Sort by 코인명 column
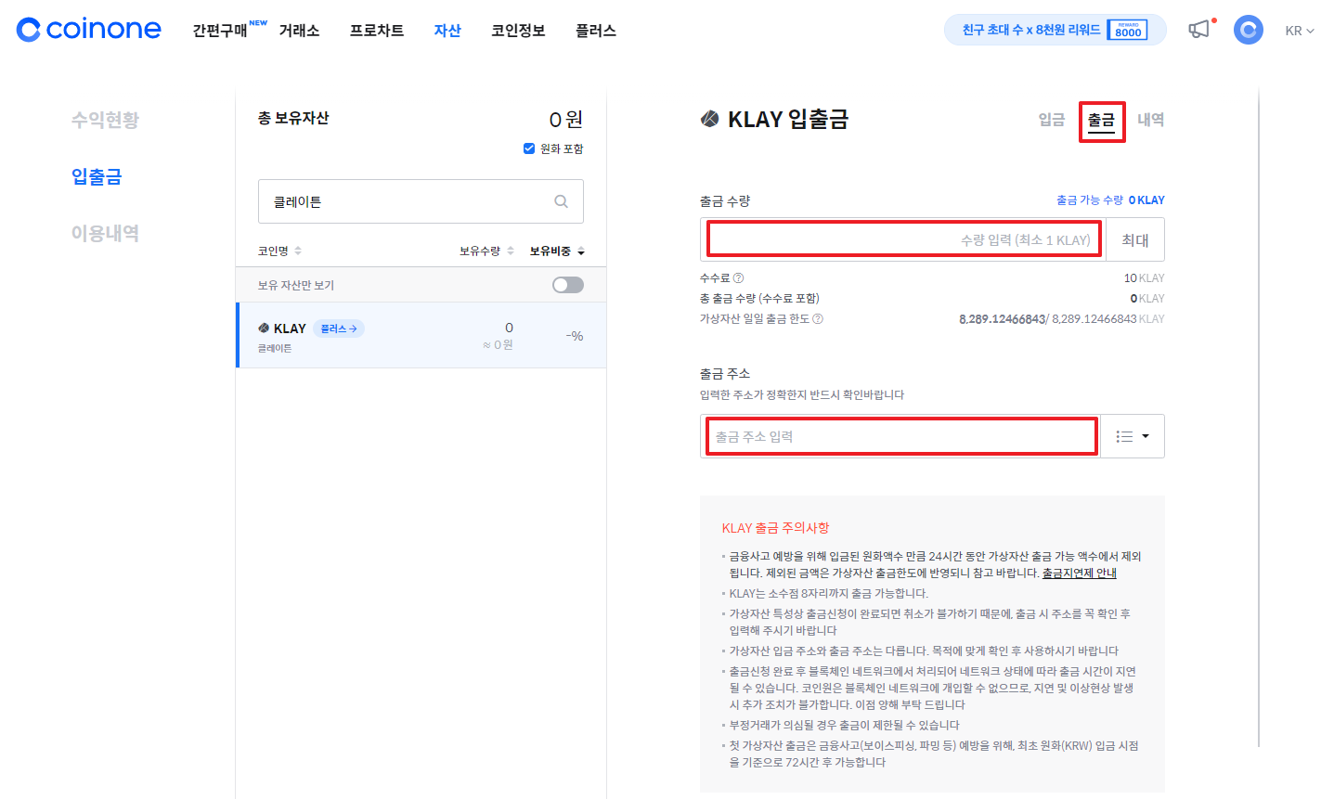Image resolution: width=1321 pixels, height=799 pixels. point(279,251)
